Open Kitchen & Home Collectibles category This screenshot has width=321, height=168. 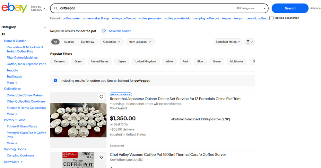point(26,108)
